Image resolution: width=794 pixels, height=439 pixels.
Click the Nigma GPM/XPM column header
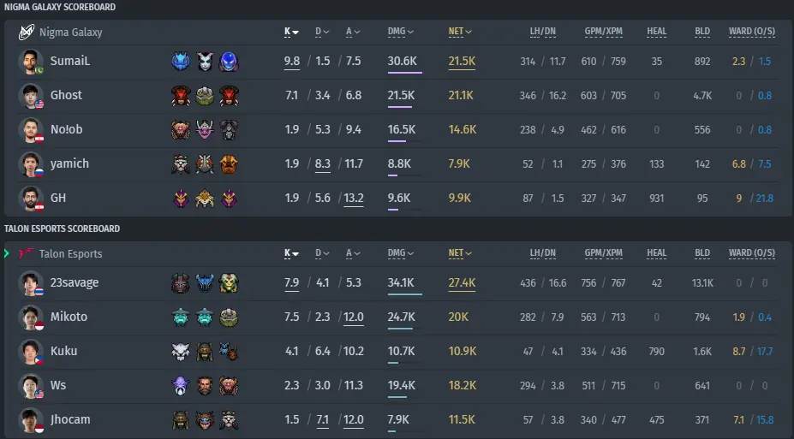[603, 32]
